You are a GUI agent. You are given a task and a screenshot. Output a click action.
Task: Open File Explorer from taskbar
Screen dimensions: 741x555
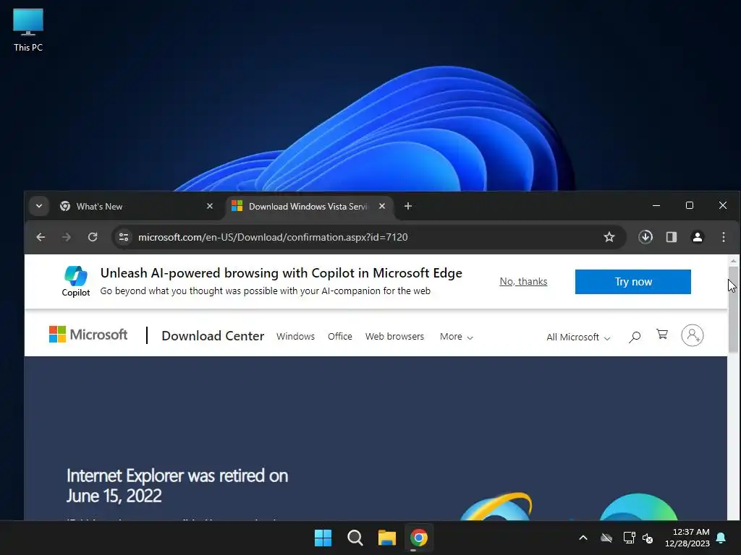click(386, 538)
